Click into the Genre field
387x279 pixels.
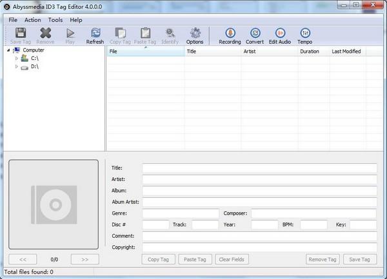pyautogui.click(x=181, y=213)
